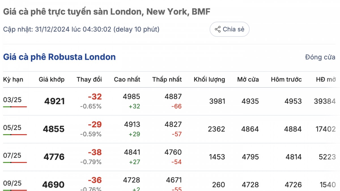Click the share icon beside Chia sẻ

218,29
